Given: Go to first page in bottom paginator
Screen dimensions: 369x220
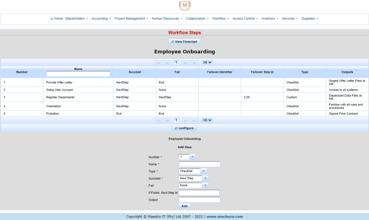Looking at the screenshot, I should [x=158, y=120].
